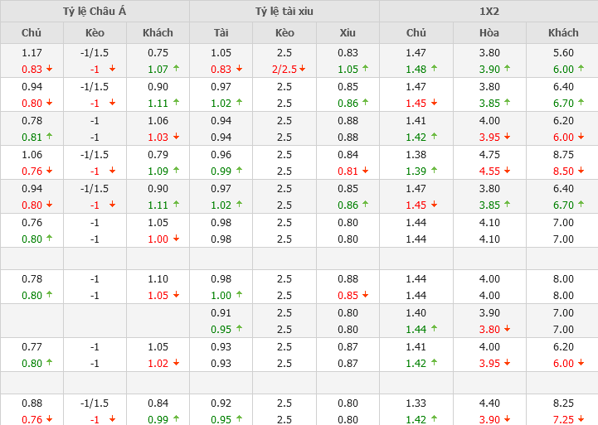Image resolution: width=598 pixels, height=425 pixels.
Task: Click the red down arrow beside 8.50
Action: [x=580, y=171]
